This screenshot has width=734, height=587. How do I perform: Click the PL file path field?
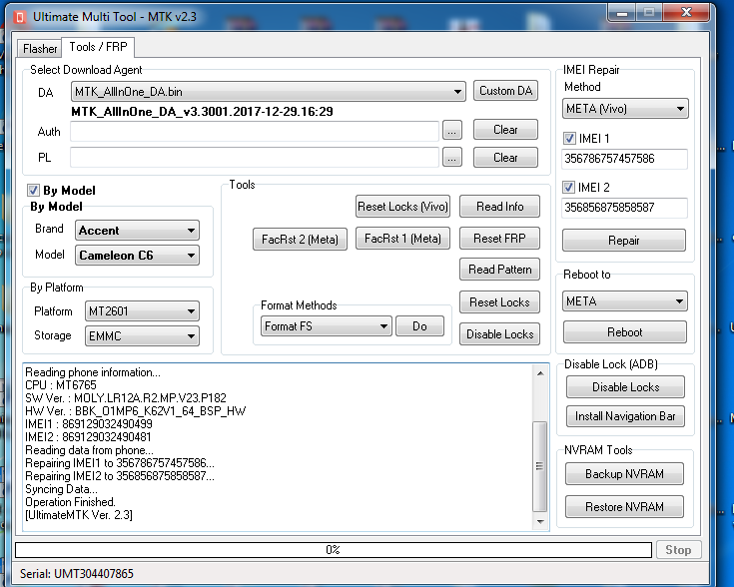tap(255, 158)
